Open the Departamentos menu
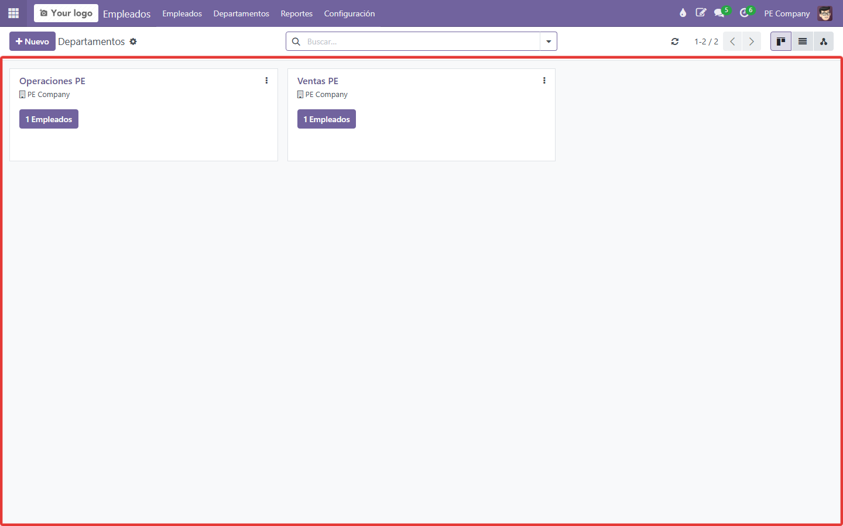The width and height of the screenshot is (843, 526). (241, 13)
